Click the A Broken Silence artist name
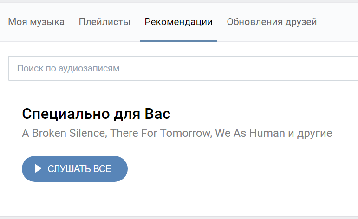Viewport: 358px width, 219px height. (x=64, y=133)
